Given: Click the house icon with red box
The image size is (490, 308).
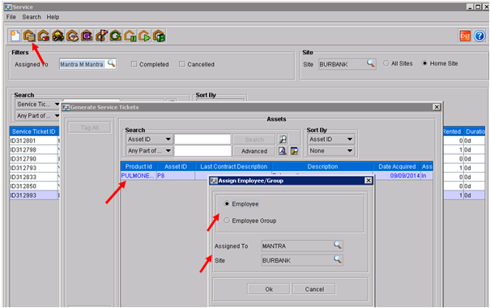Looking at the screenshot, I should [44, 36].
